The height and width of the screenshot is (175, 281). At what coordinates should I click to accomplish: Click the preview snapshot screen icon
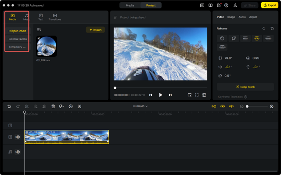click(x=190, y=95)
